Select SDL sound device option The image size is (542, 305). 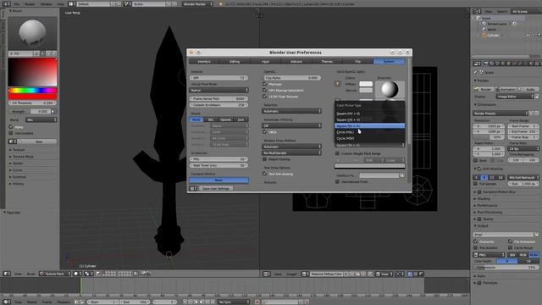pyautogui.click(x=210, y=119)
